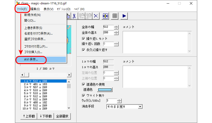The image size is (212, 123).
Task: Close the Giam window
Action: pos(191,3)
